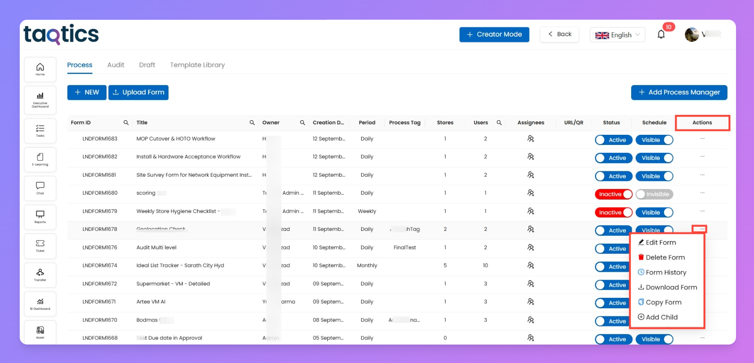Open the Chat sidebar icon

coord(40,188)
